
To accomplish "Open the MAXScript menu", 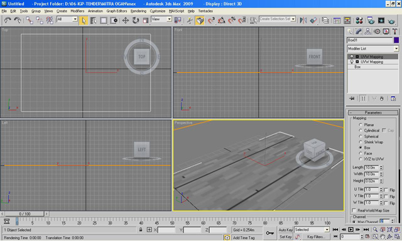I will pos(177,11).
